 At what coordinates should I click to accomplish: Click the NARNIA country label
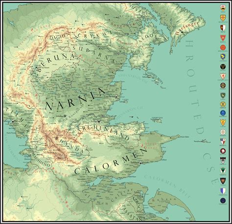pyautogui.click(x=75, y=99)
